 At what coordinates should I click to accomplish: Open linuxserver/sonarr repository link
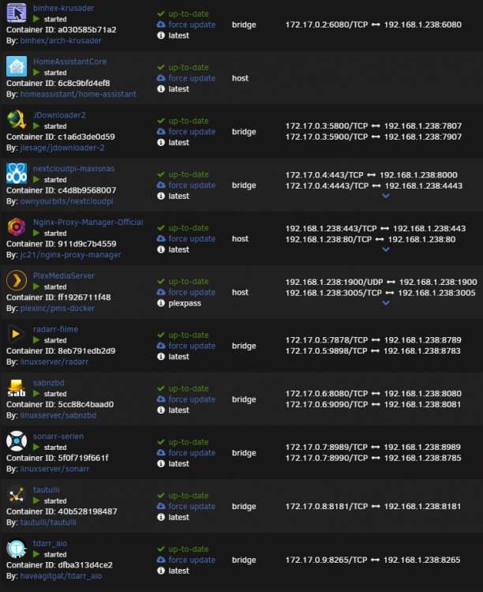click(54, 470)
